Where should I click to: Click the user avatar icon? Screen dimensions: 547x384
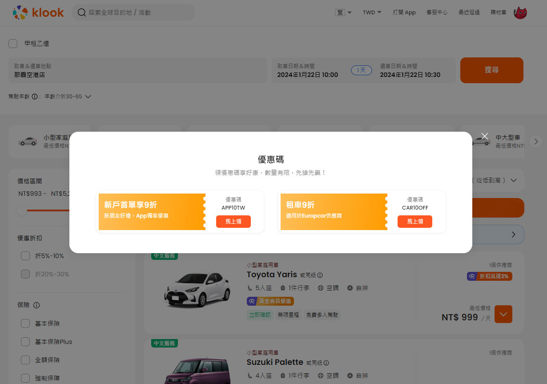[520, 12]
